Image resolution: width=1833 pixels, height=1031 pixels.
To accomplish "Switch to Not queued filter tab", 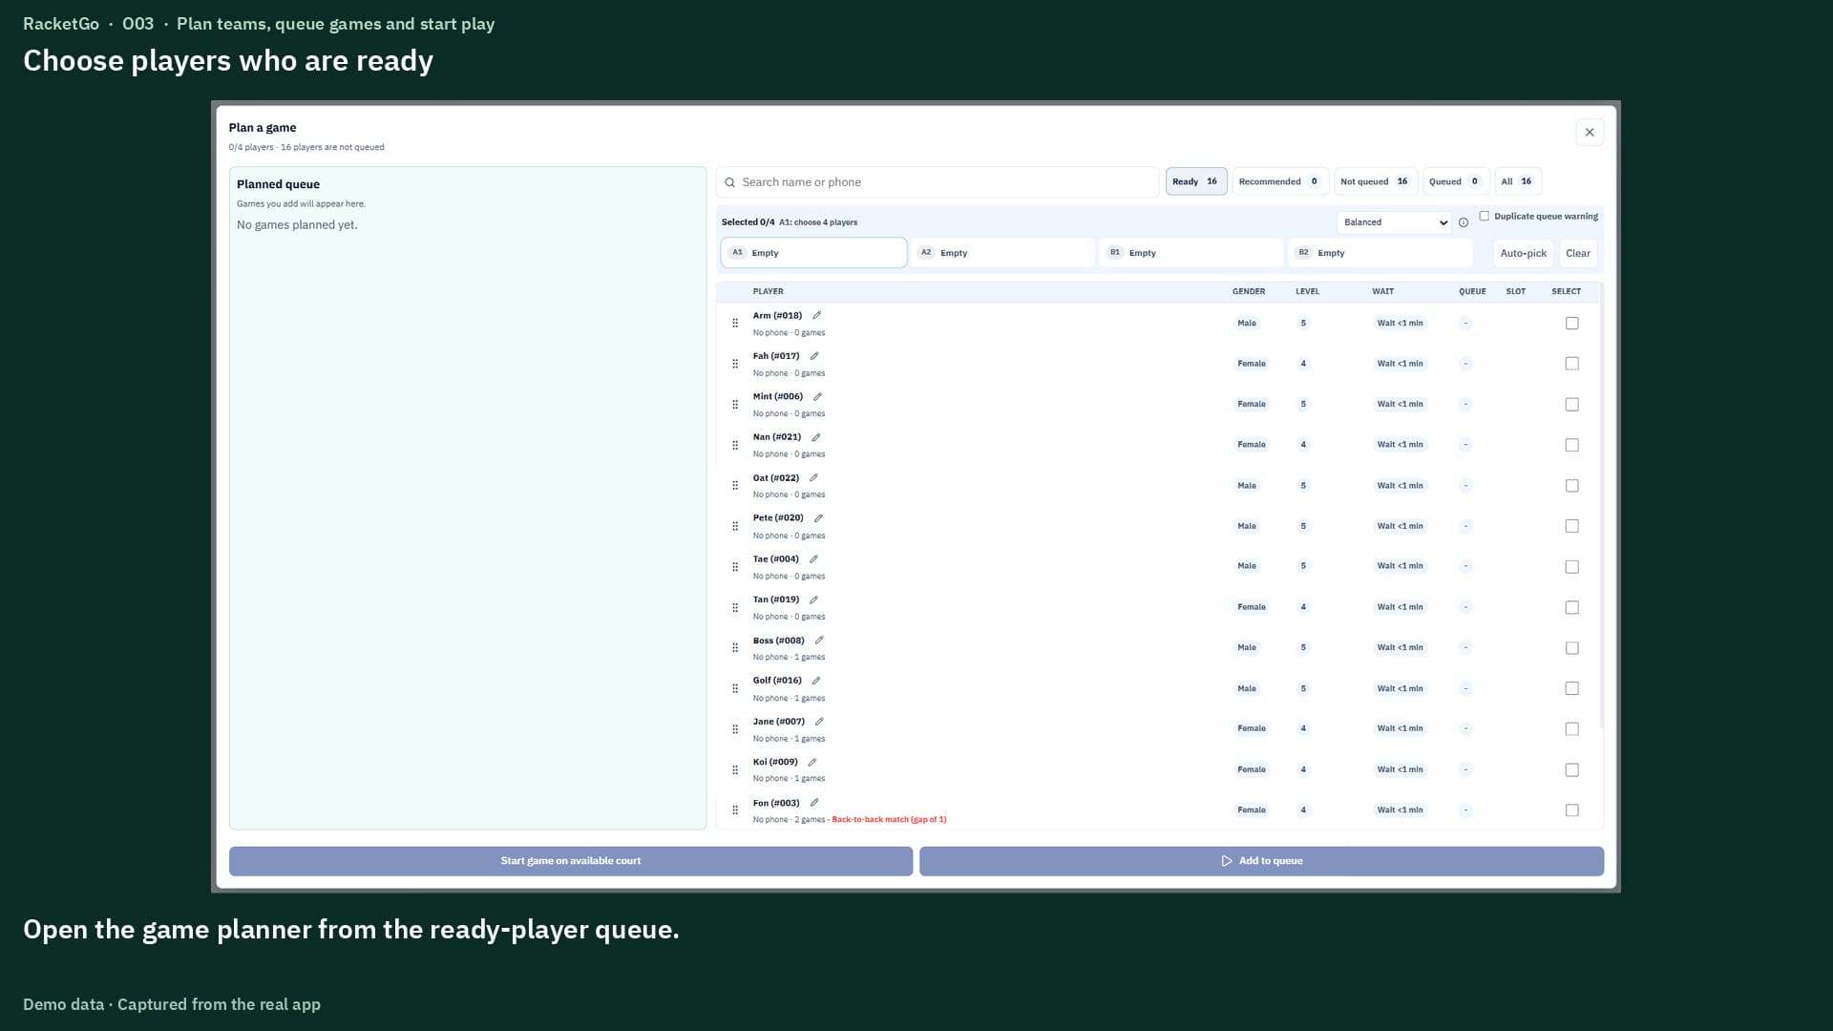I will (1376, 181).
